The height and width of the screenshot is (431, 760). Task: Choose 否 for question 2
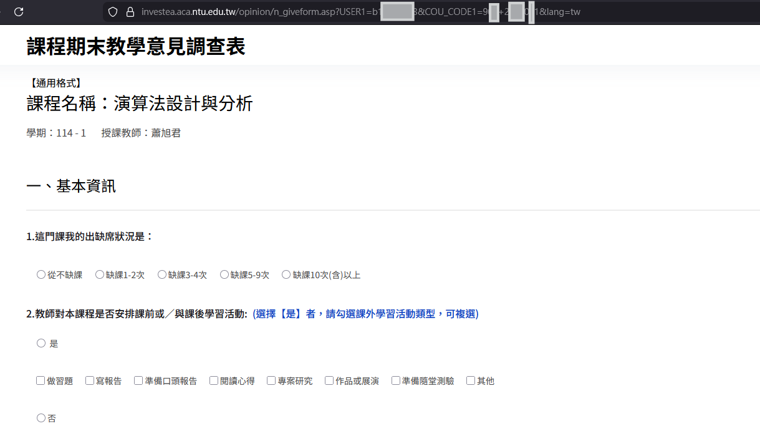pos(41,418)
